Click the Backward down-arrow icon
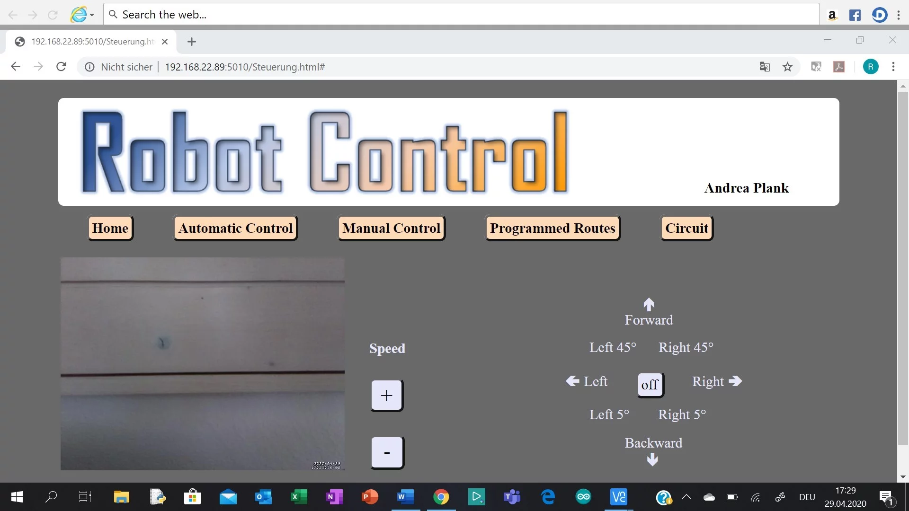The width and height of the screenshot is (909, 511). pos(652,459)
